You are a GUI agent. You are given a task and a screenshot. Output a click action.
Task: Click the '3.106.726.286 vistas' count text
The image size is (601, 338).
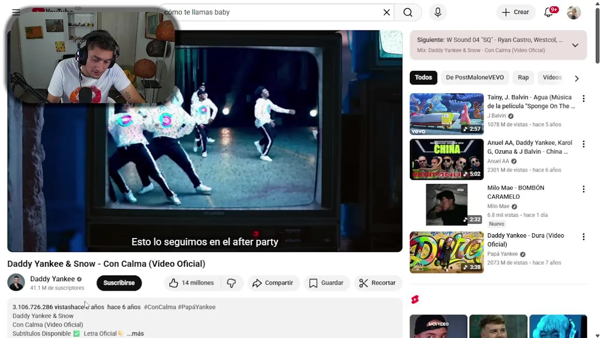click(41, 307)
